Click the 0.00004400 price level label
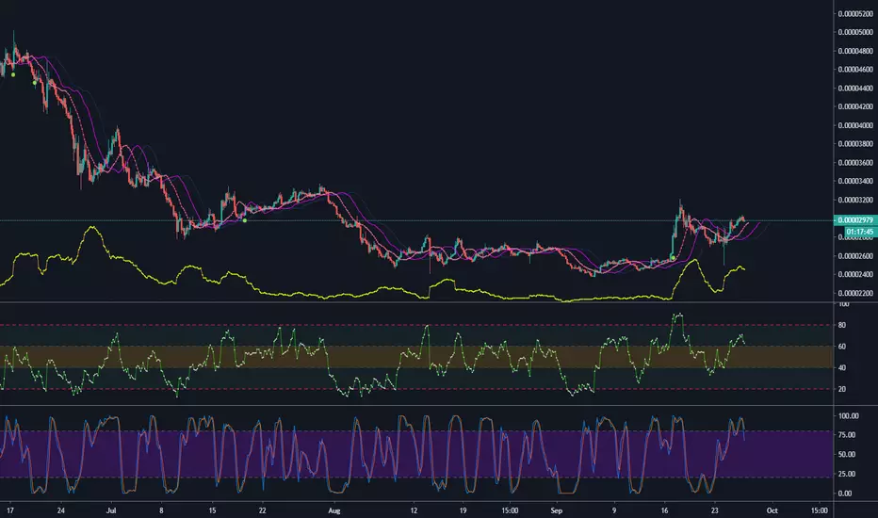 click(855, 88)
